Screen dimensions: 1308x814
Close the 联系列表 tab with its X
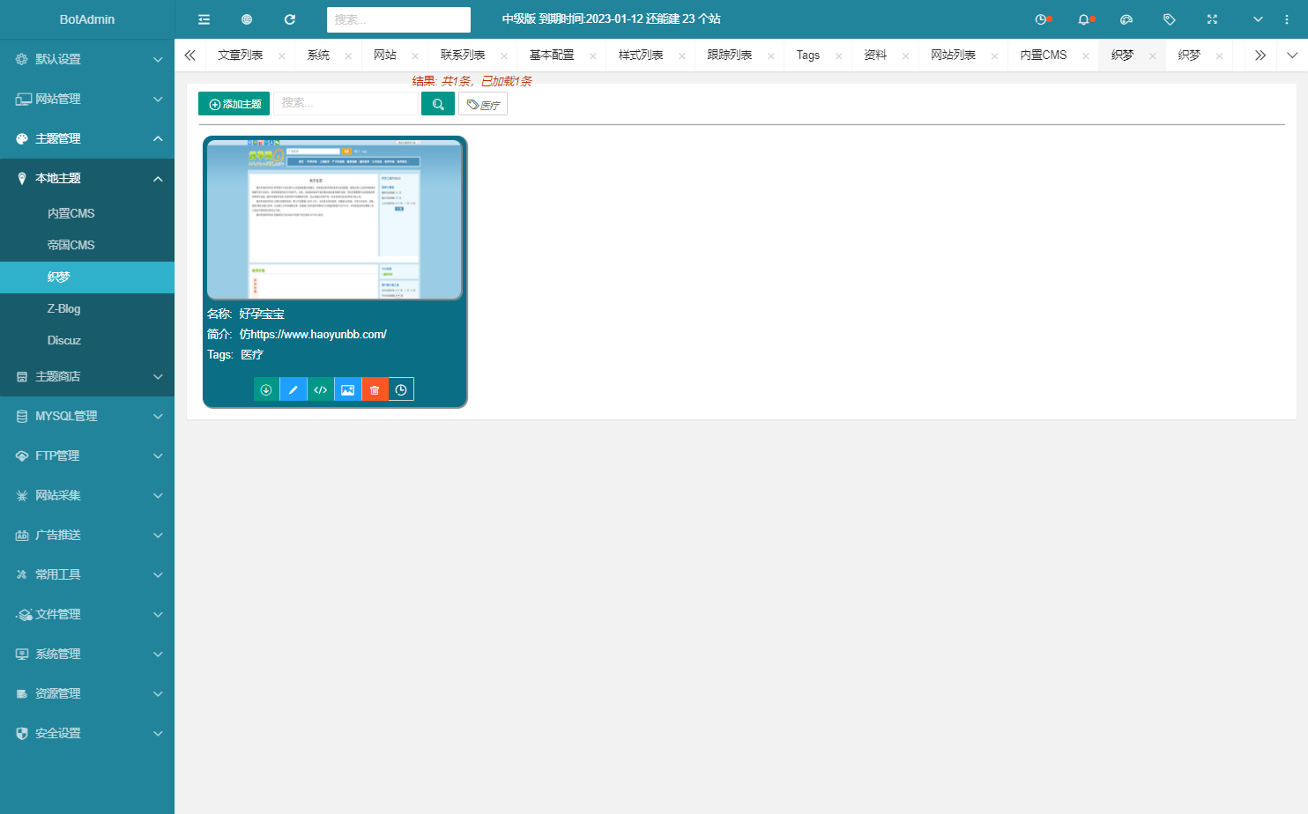click(504, 55)
